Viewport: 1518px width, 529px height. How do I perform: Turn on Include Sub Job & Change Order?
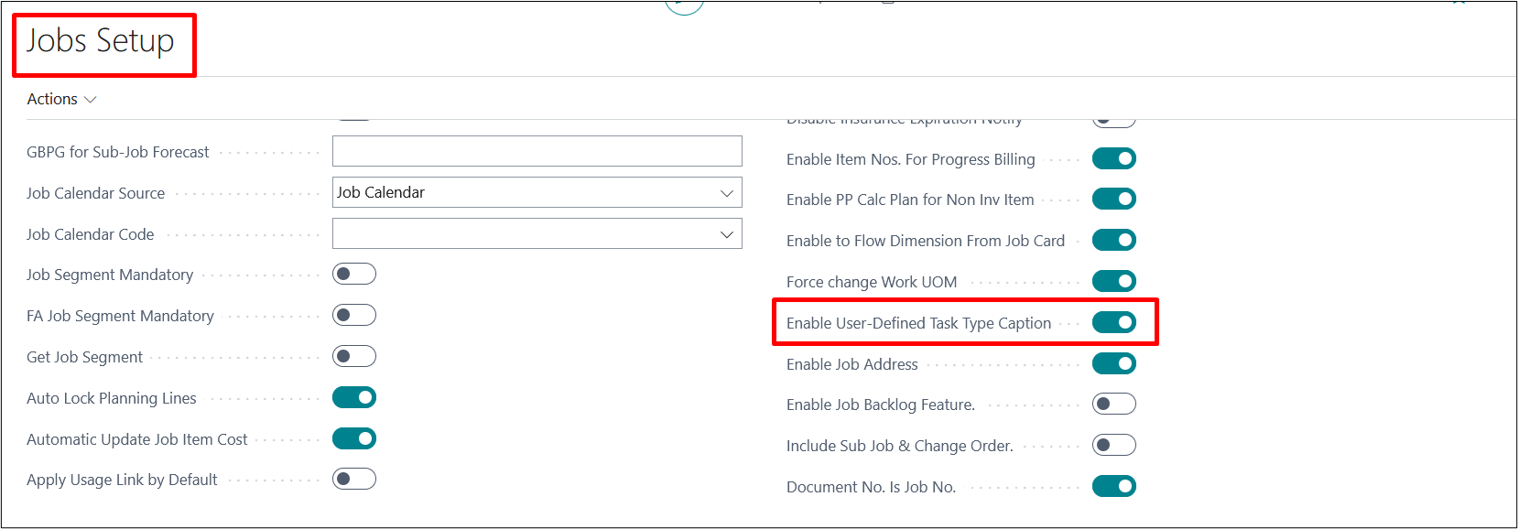click(1113, 445)
